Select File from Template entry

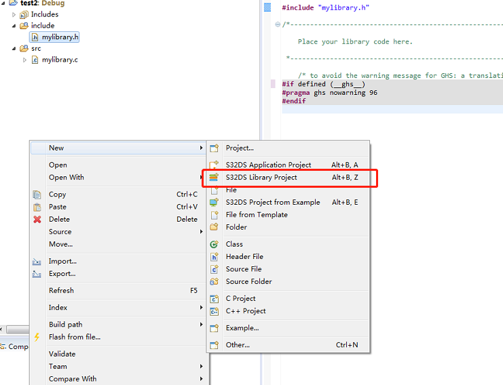[x=288, y=215]
